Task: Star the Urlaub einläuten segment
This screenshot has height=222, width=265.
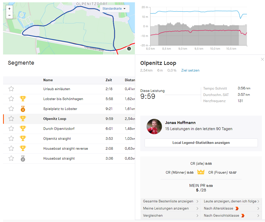Action: coord(11,89)
